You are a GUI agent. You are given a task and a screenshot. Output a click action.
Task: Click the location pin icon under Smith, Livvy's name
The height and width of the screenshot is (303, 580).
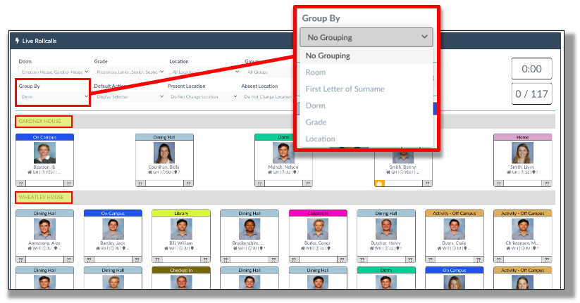point(533,172)
